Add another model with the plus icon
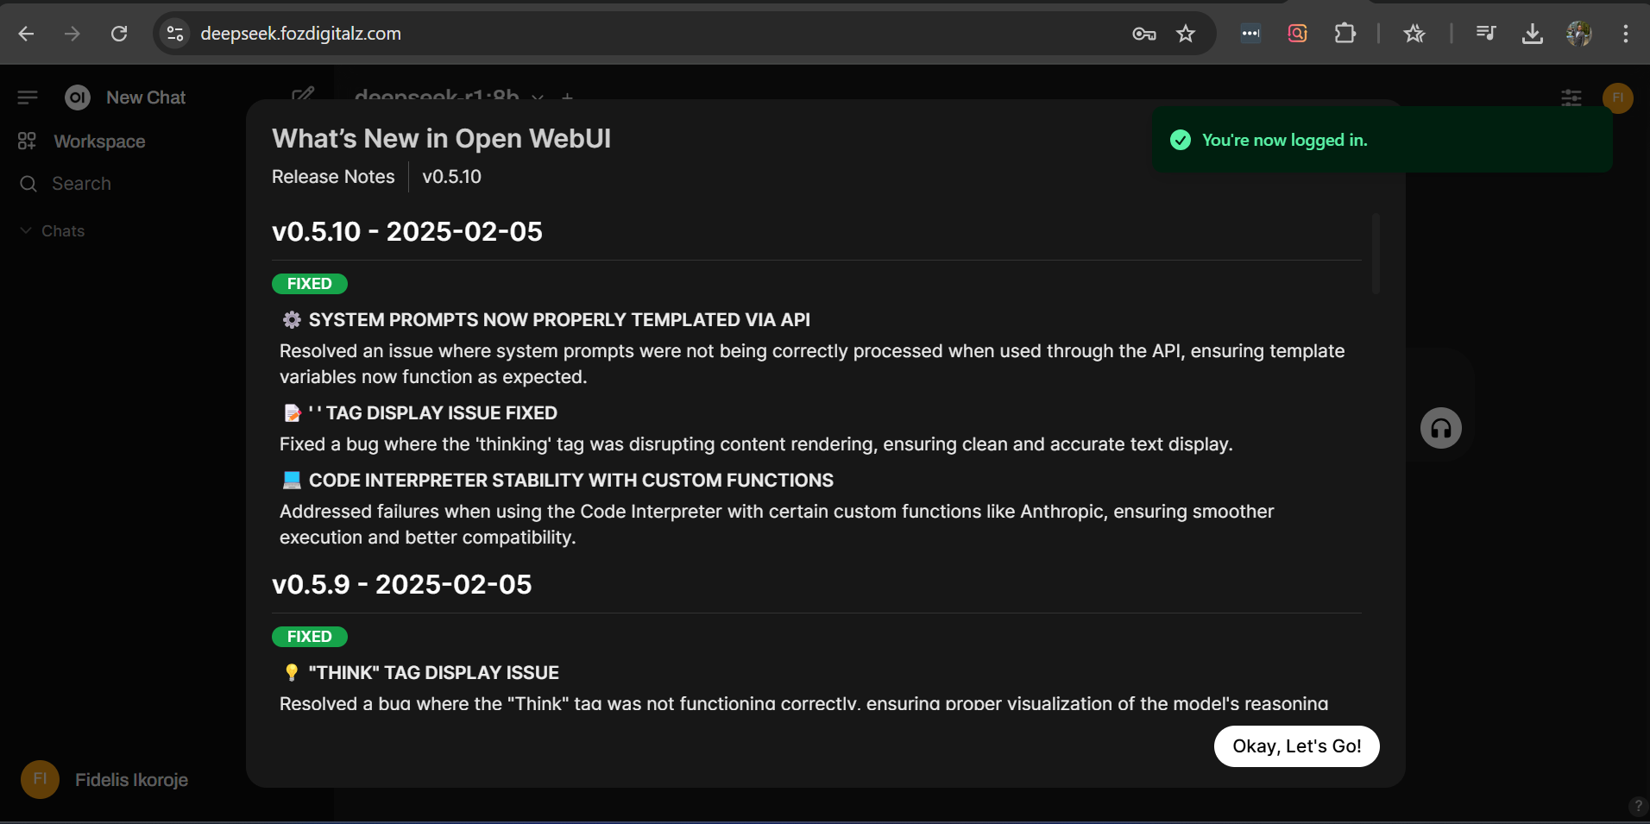This screenshot has height=824, width=1650. coord(567,97)
